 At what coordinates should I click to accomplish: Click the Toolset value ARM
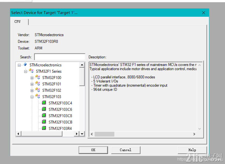(x=38, y=48)
